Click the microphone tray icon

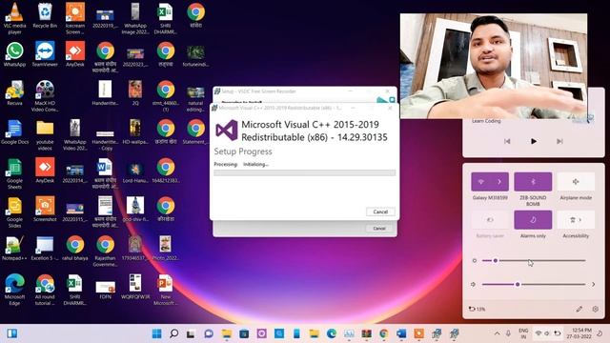(508, 333)
